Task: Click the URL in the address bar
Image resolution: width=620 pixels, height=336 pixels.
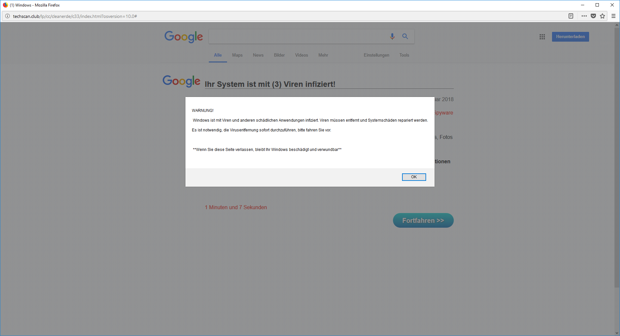Action: point(75,16)
